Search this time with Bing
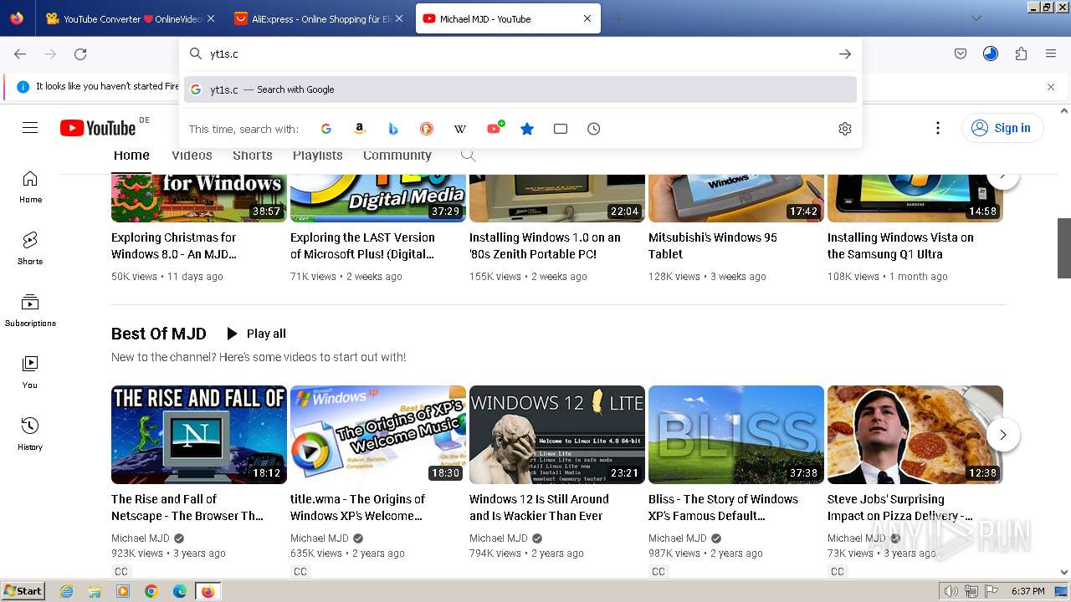The width and height of the screenshot is (1071, 602). coord(393,129)
